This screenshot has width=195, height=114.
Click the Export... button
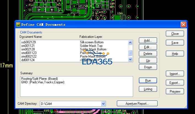175,83
